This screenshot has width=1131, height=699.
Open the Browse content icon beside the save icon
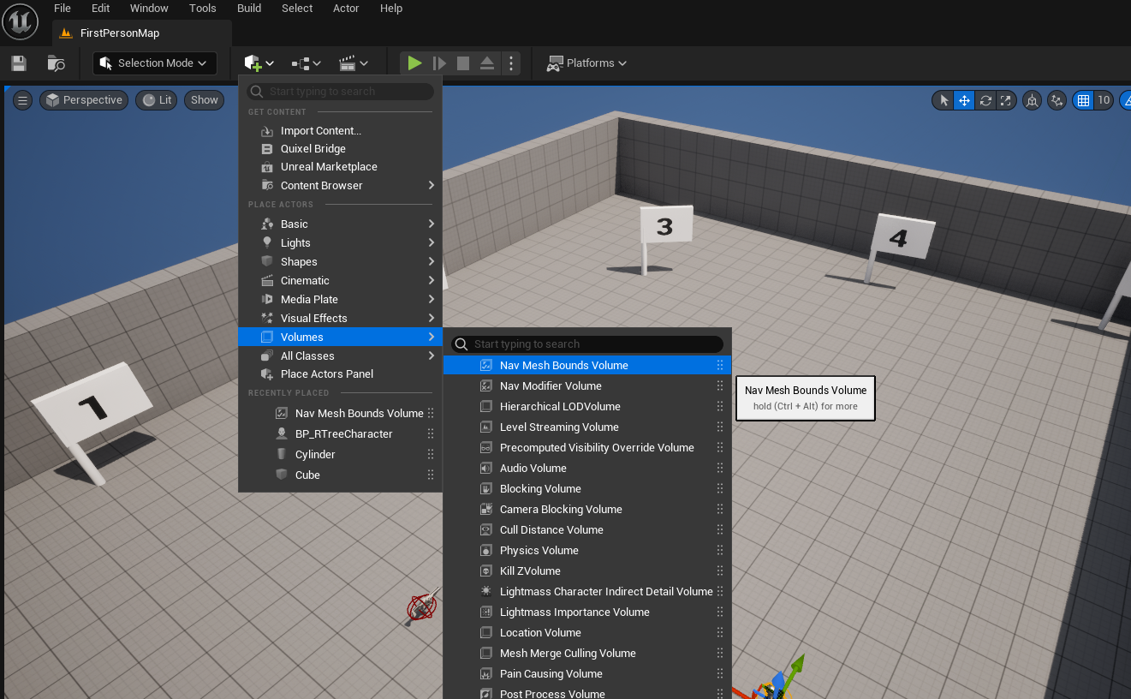click(56, 63)
